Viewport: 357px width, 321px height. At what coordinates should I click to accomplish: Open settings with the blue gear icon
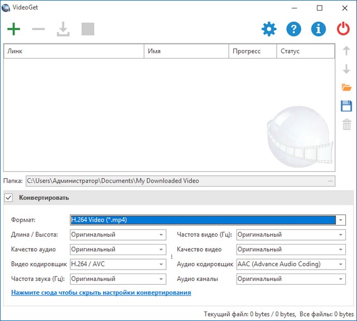click(x=269, y=29)
